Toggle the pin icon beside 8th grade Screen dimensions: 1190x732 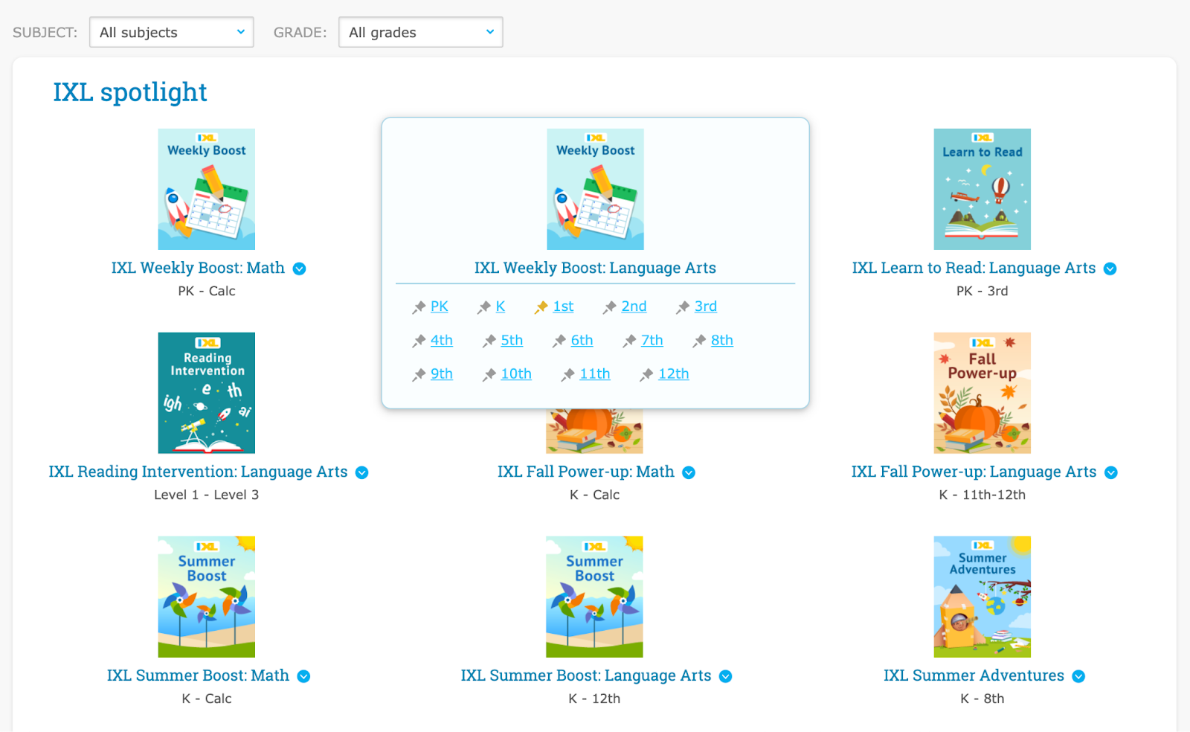(699, 341)
